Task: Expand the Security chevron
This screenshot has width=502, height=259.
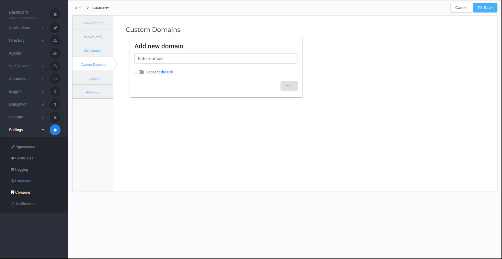Action: point(43,117)
